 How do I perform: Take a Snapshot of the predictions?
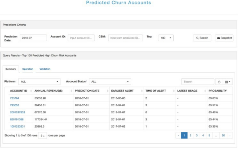click(x=224, y=38)
